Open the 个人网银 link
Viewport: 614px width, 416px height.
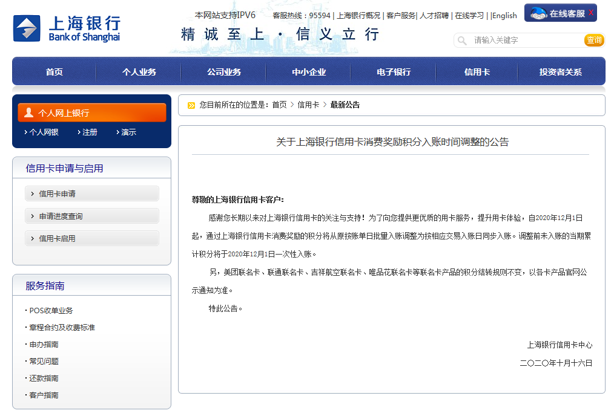click(44, 132)
